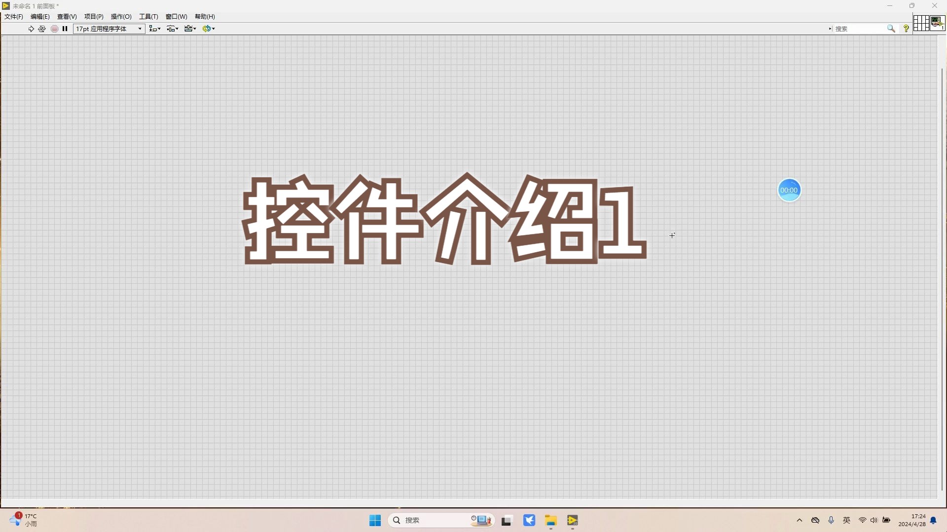
Task: Open LabVIEW from the taskbar
Action: pos(572,520)
